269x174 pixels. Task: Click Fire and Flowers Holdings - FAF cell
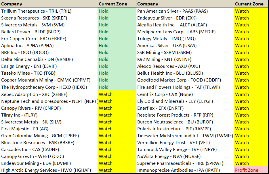185,87
